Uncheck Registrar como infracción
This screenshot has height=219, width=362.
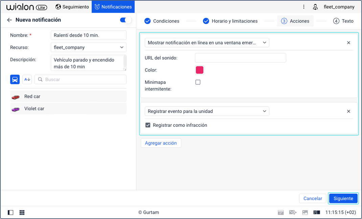pyautogui.click(x=148, y=125)
